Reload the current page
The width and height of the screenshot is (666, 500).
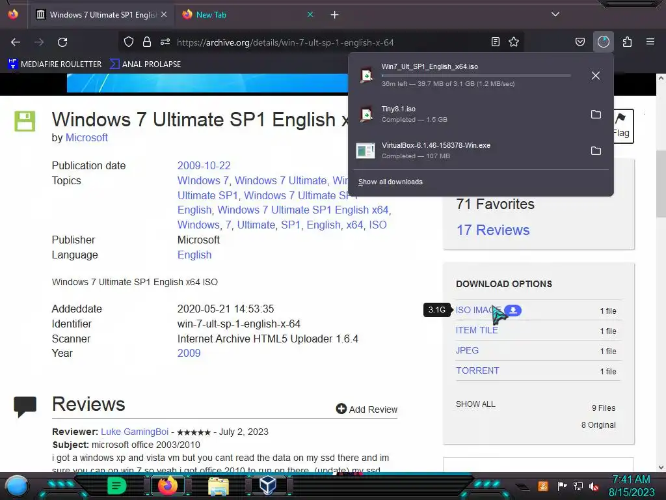[62, 42]
